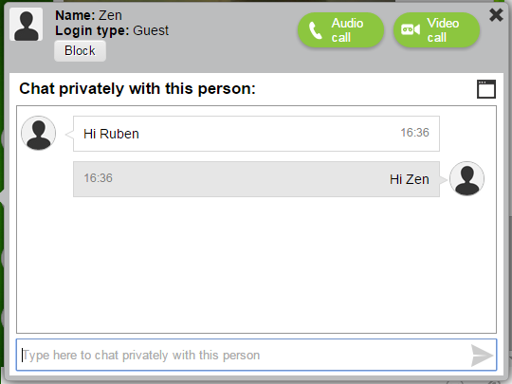Viewport: 512px width, 384px height.
Task: Close the private chat dialog
Action: point(496,15)
